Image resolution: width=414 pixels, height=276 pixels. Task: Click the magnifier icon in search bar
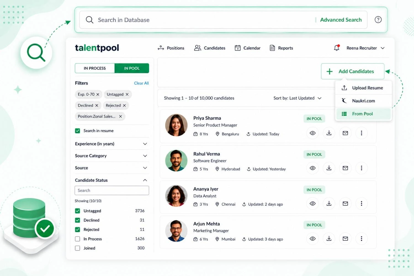[x=89, y=20]
